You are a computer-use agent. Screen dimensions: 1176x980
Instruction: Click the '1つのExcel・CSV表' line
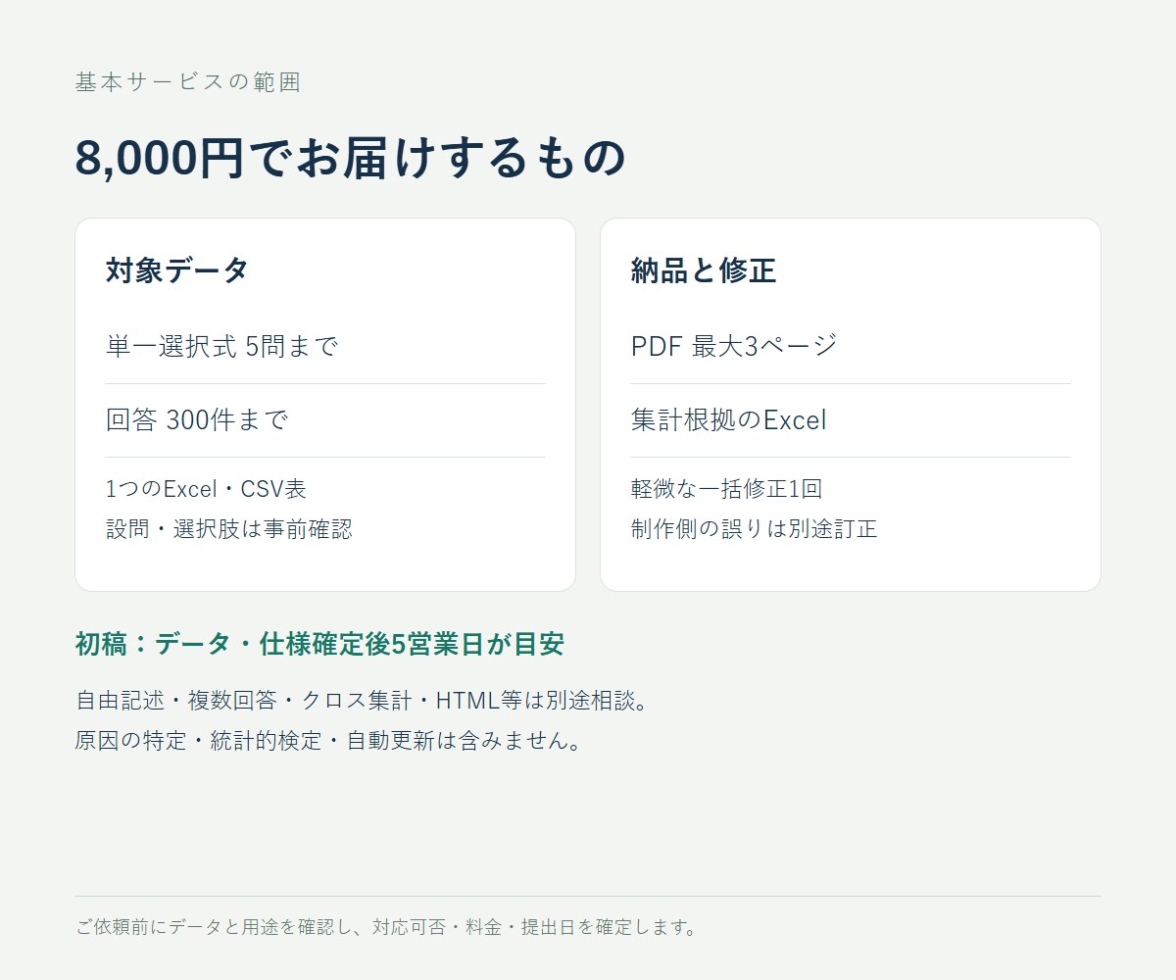pos(207,489)
